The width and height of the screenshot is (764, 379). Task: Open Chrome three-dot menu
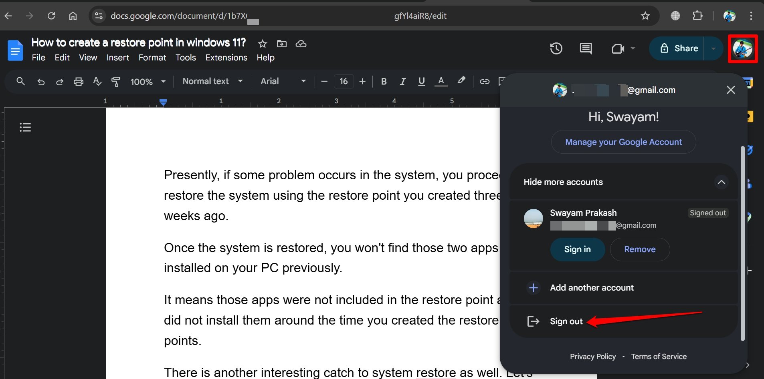(x=751, y=16)
